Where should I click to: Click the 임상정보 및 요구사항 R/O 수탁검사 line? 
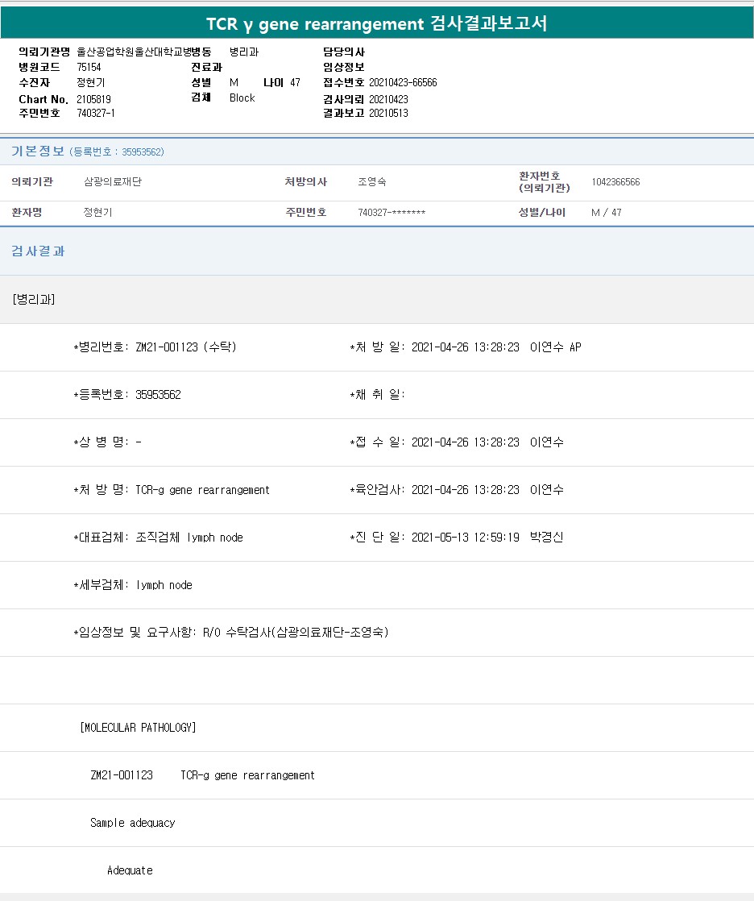click(231, 633)
